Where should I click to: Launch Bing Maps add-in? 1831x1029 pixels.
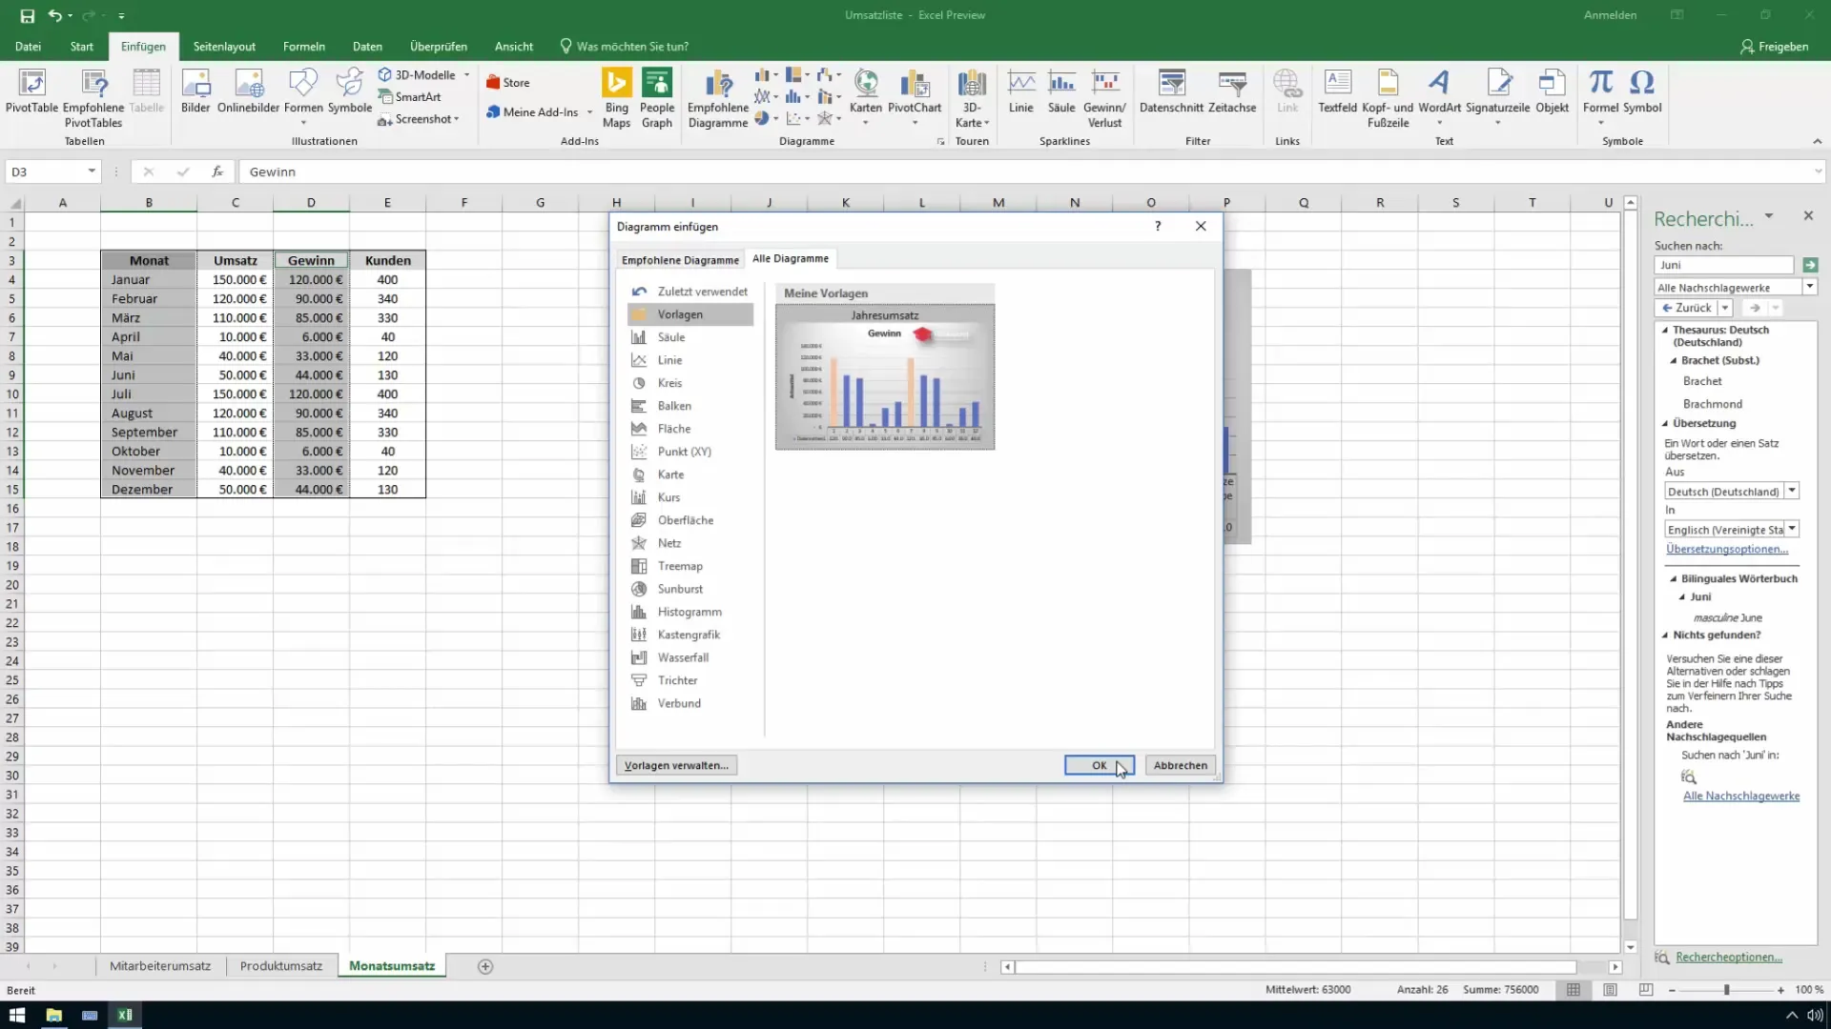(x=616, y=97)
